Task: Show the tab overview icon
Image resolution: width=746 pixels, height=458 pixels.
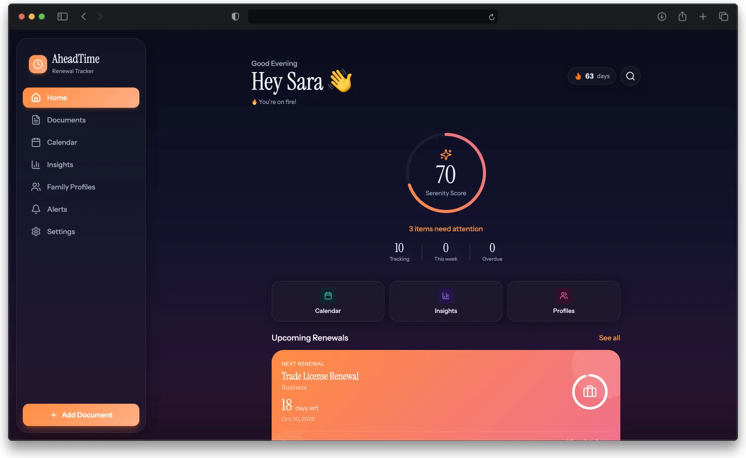Action: (x=724, y=17)
